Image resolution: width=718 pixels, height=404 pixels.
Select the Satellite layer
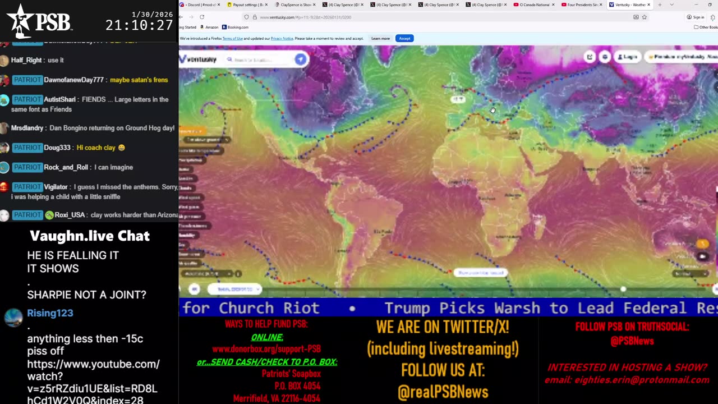(187, 178)
